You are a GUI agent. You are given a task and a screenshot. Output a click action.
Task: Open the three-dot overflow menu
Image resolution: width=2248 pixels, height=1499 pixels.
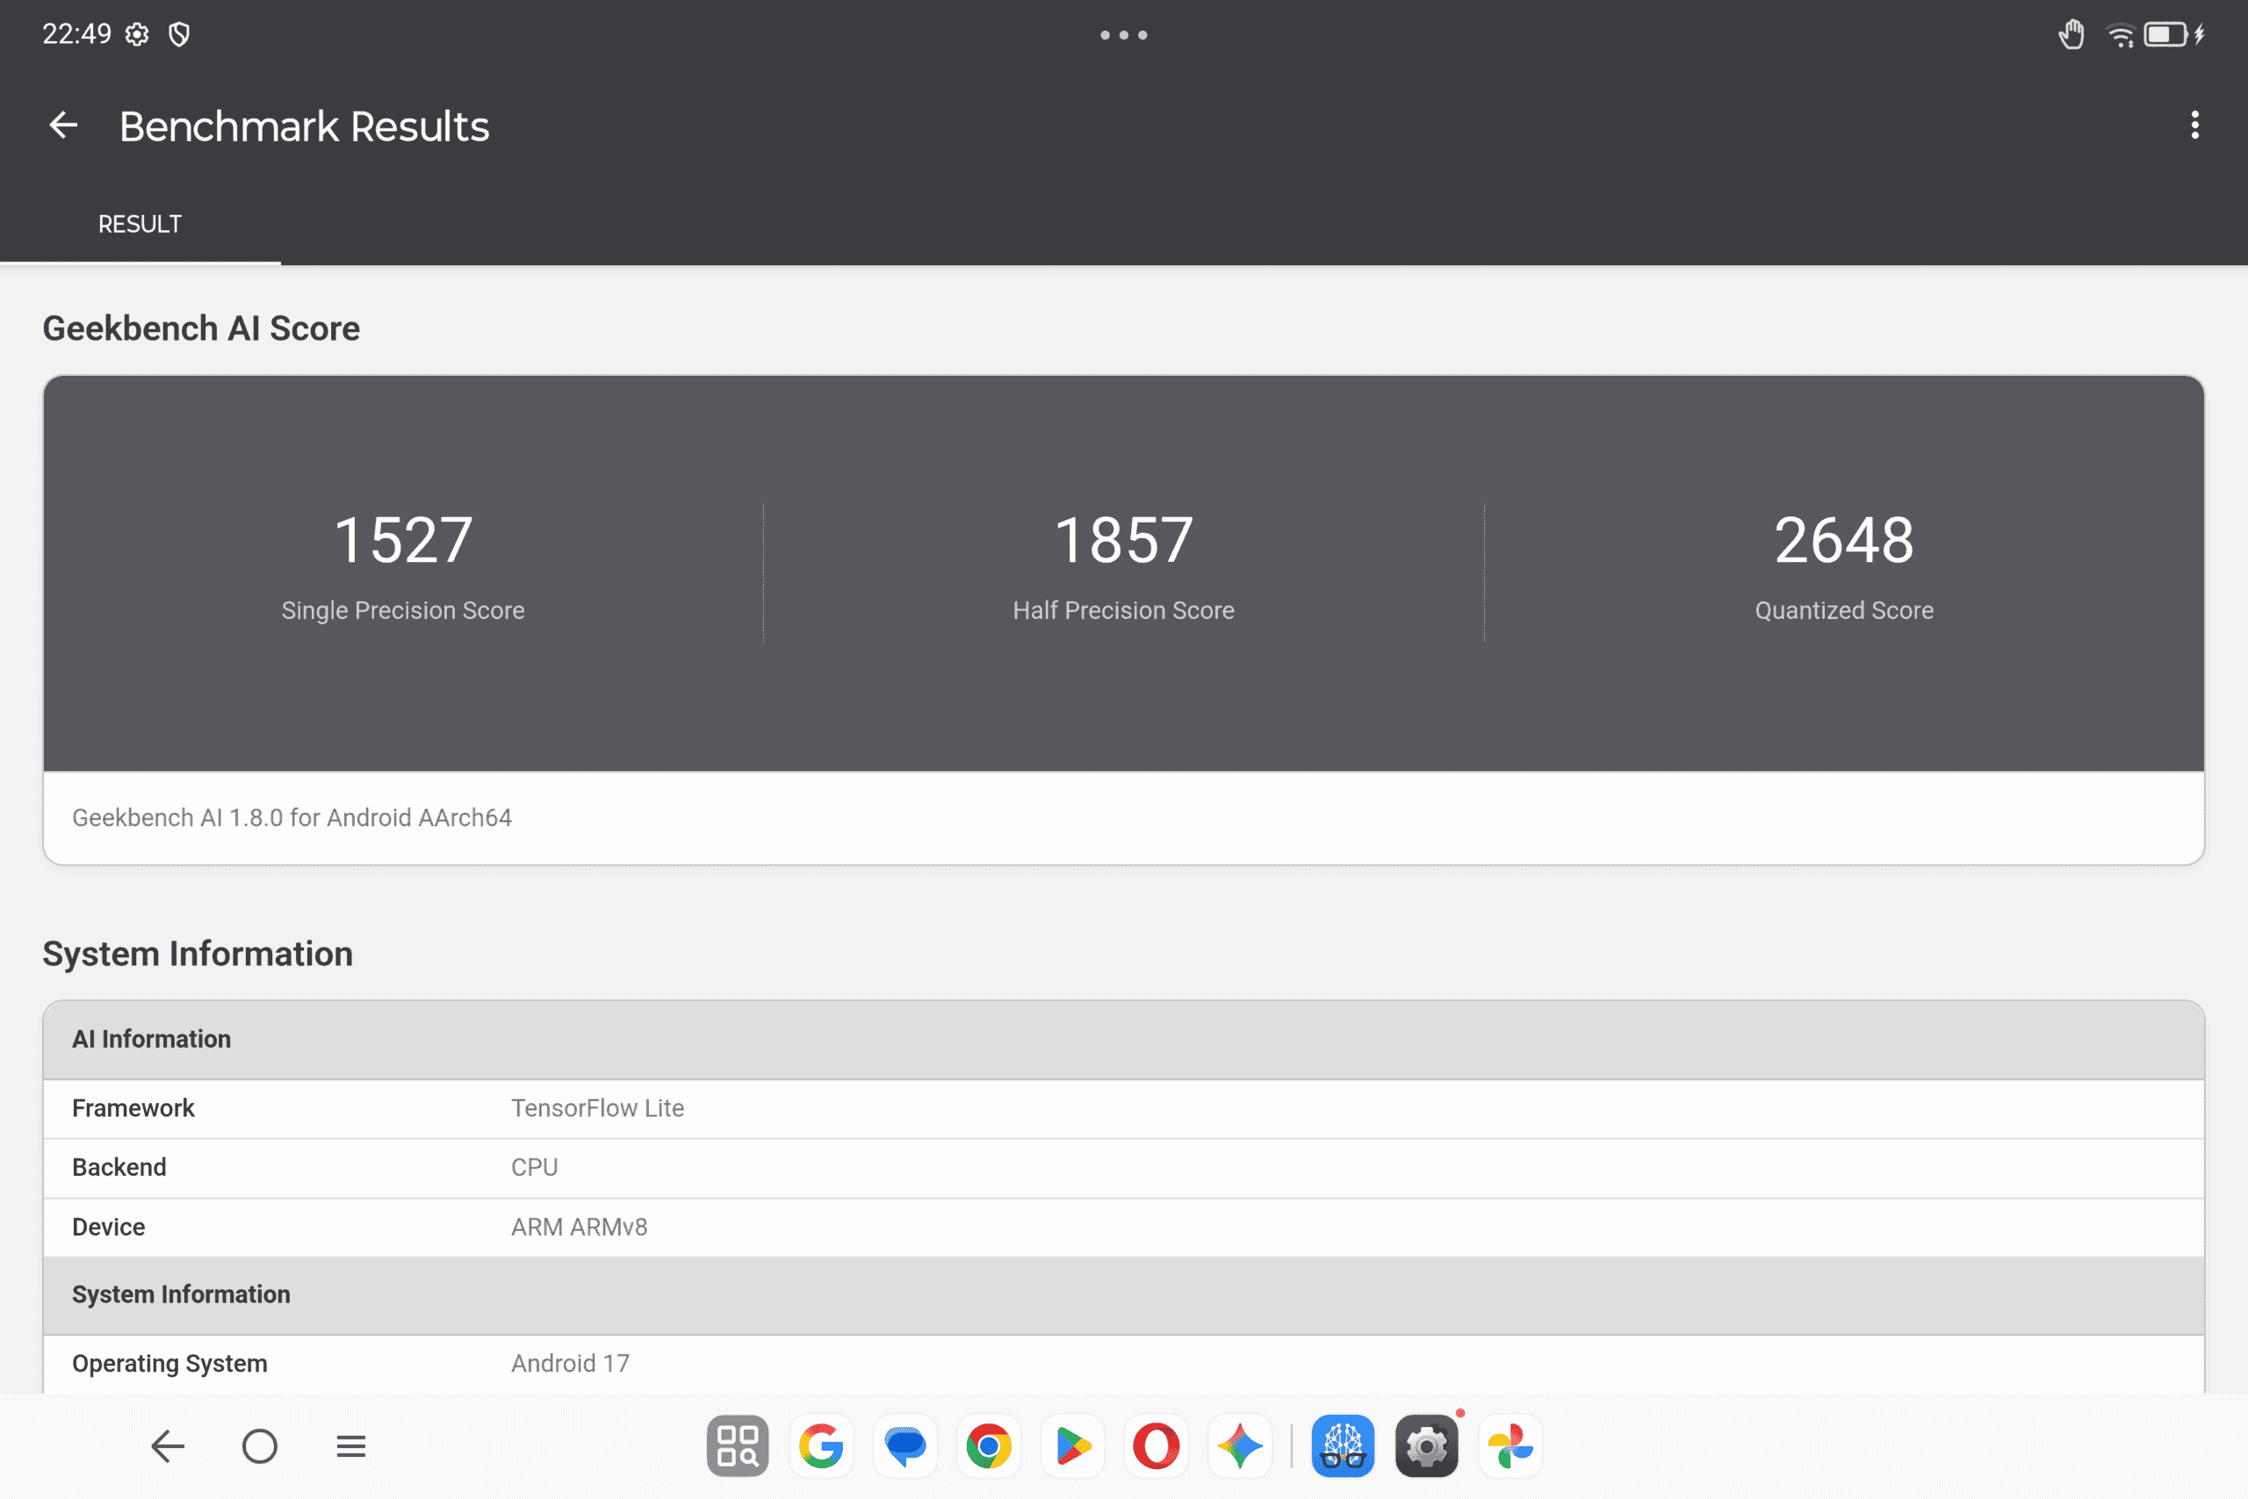click(x=2194, y=126)
